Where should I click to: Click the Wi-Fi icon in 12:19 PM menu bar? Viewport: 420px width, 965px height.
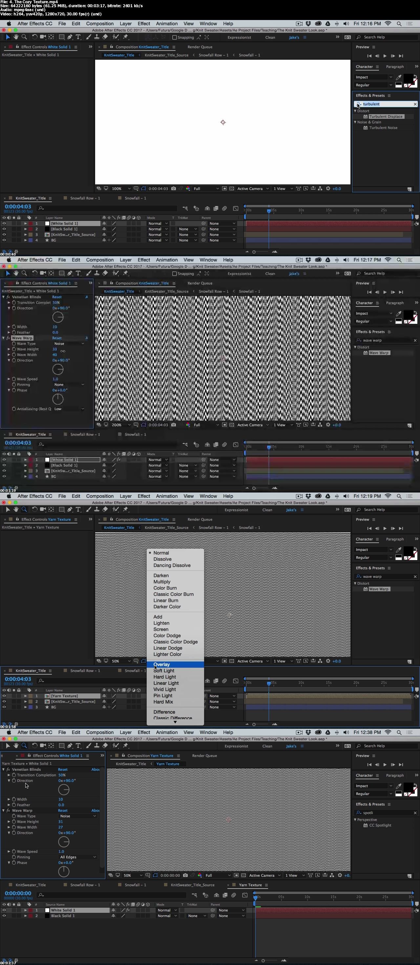click(x=388, y=496)
